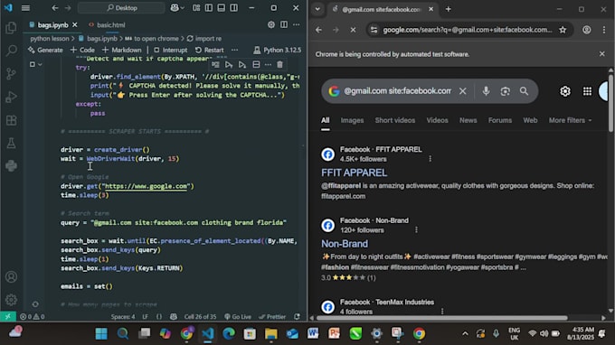This screenshot has width=615, height=345.
Task: Click the Desktop command center search box
Action: pos(121,8)
